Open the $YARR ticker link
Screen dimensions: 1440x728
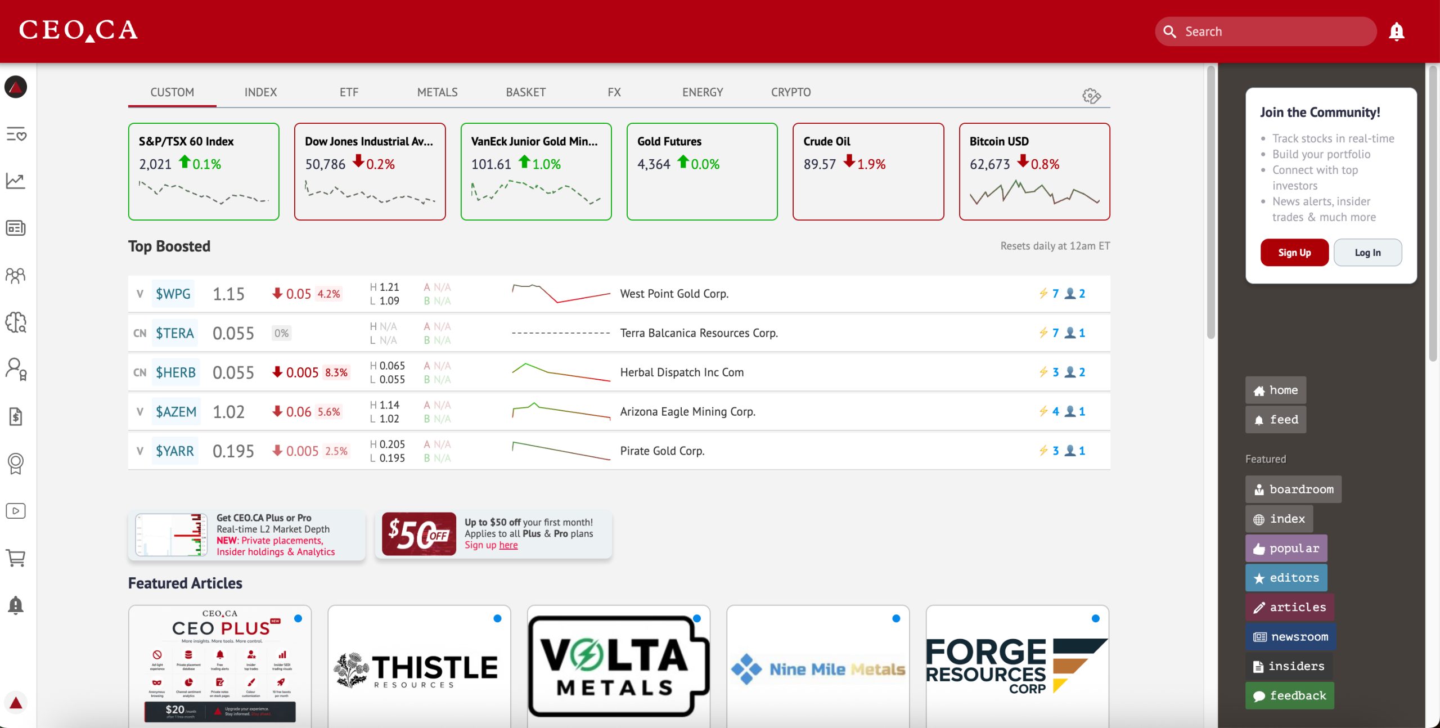[x=175, y=451]
